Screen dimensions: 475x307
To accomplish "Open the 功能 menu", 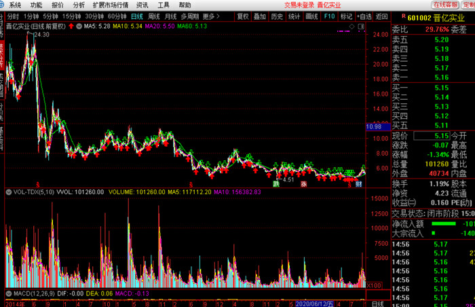I will click(x=37, y=5).
